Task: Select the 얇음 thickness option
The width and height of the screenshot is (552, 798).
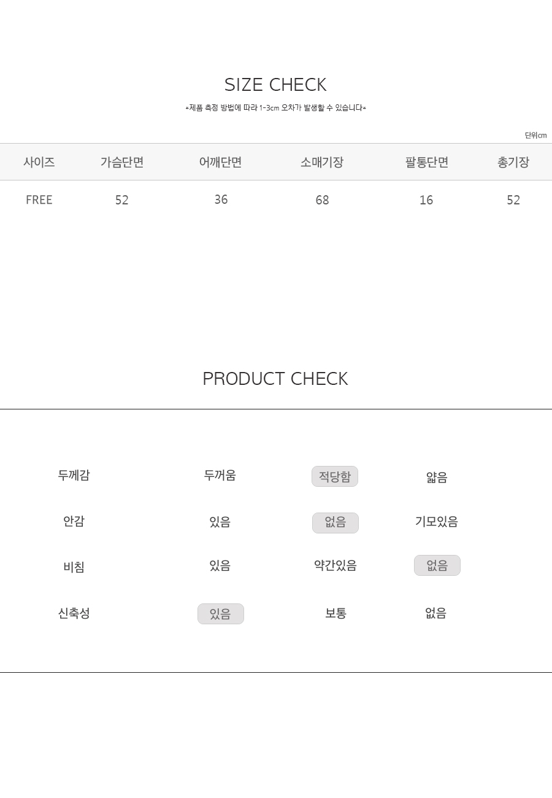Action: point(437,477)
